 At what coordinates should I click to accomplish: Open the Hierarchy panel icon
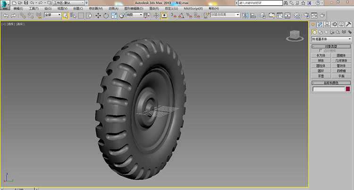pos(327,24)
